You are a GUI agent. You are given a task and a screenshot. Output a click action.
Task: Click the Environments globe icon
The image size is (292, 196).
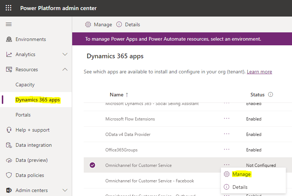9,39
